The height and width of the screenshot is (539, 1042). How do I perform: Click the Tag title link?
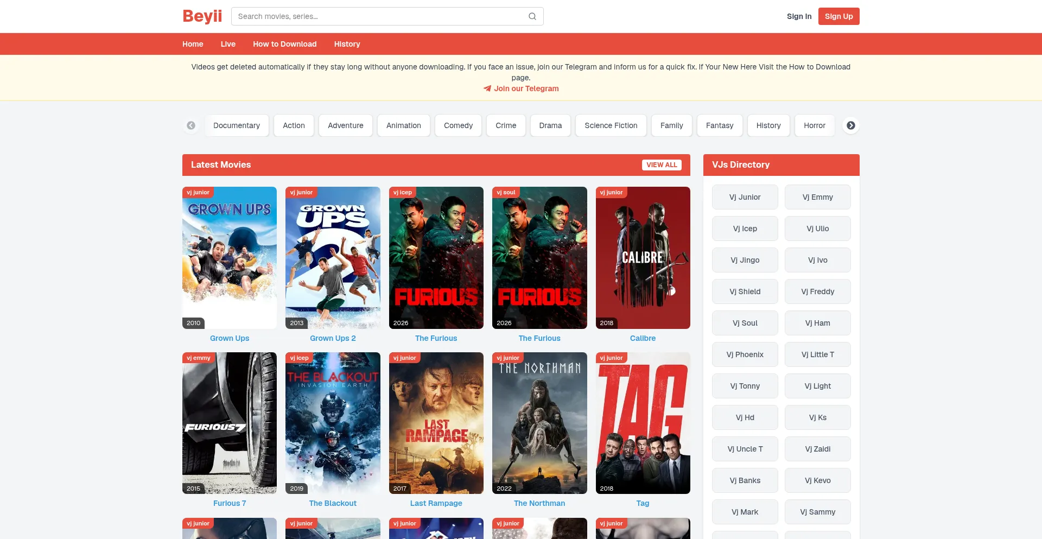click(643, 503)
